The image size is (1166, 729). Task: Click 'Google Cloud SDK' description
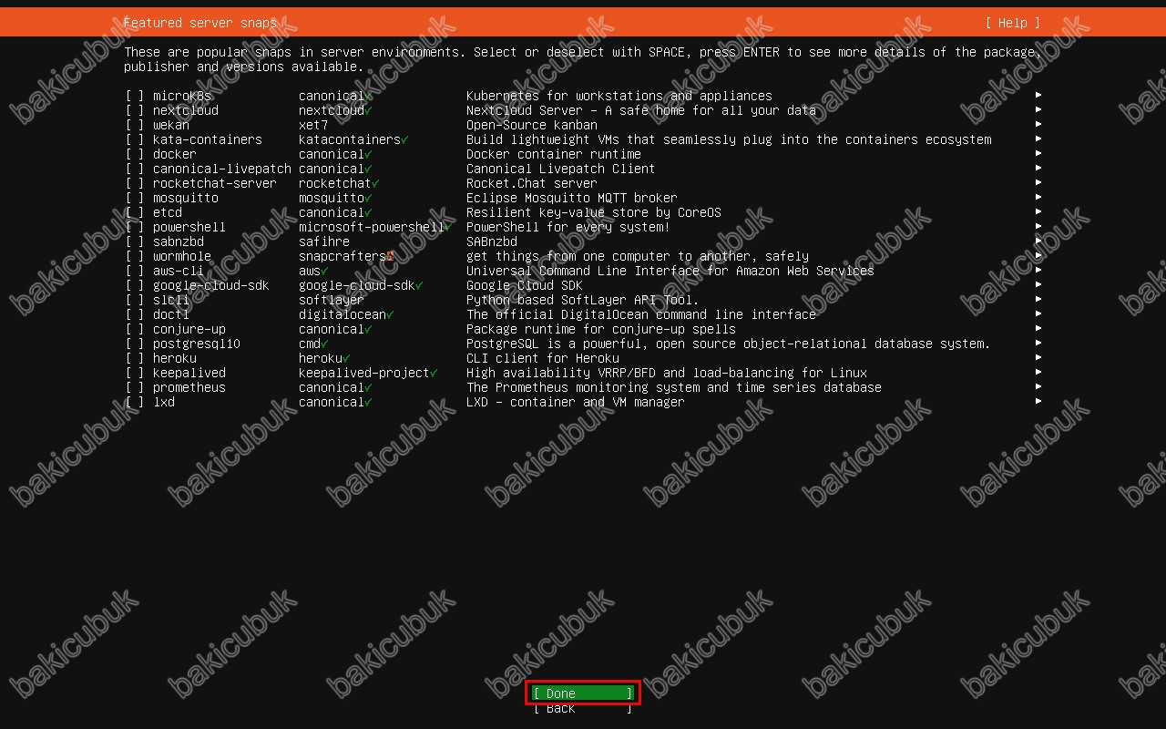[525, 285]
